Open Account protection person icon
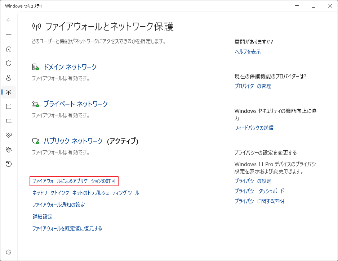 click(9, 78)
